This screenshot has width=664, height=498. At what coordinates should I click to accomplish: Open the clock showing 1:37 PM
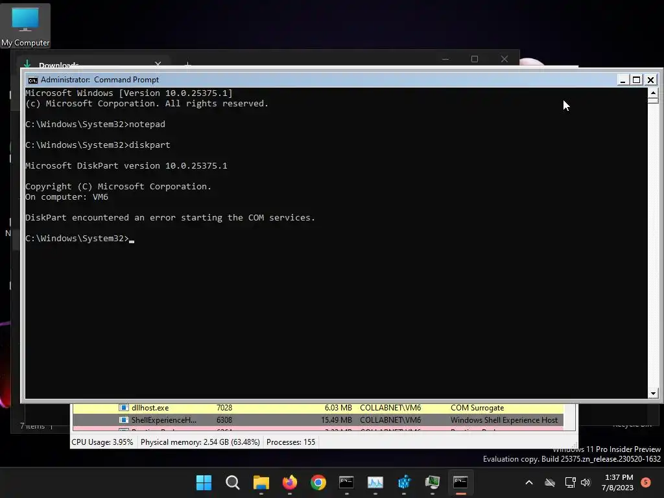(x=618, y=482)
